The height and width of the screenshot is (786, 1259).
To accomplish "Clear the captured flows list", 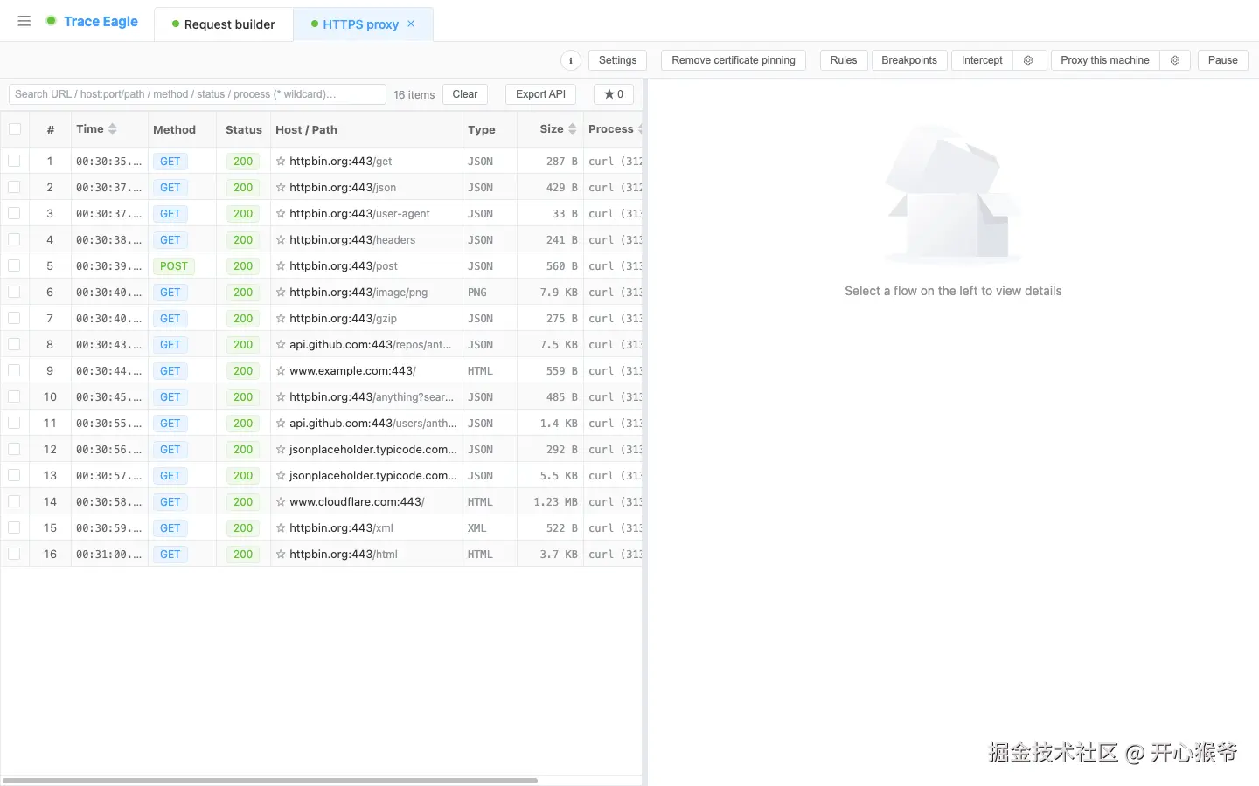I will 465,94.
